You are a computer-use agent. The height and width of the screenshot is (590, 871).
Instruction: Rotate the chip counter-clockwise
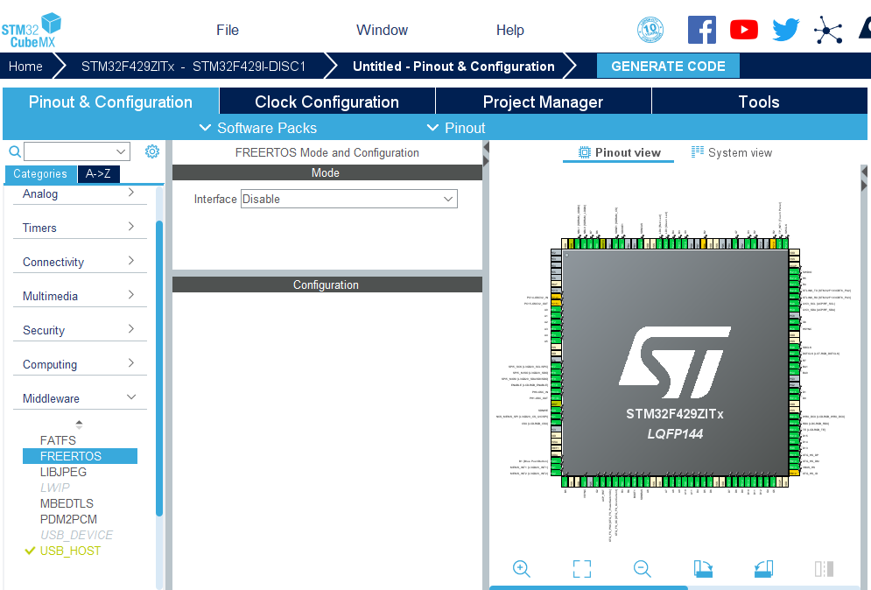pyautogui.click(x=764, y=568)
